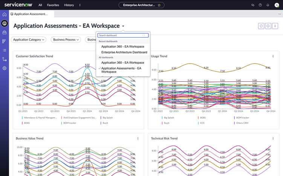Toggle BOBJ legend in Usage Trend chart
The width and height of the screenshot is (283, 176).
coord(202,118)
